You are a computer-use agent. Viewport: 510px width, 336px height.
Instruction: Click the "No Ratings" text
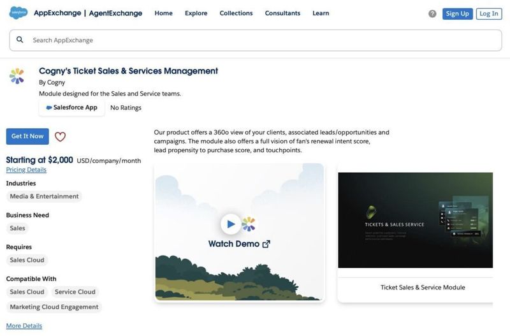(x=126, y=108)
